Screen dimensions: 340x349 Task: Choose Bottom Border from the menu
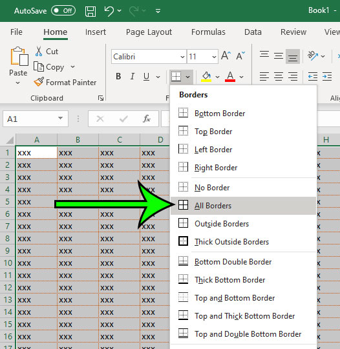[244, 114]
